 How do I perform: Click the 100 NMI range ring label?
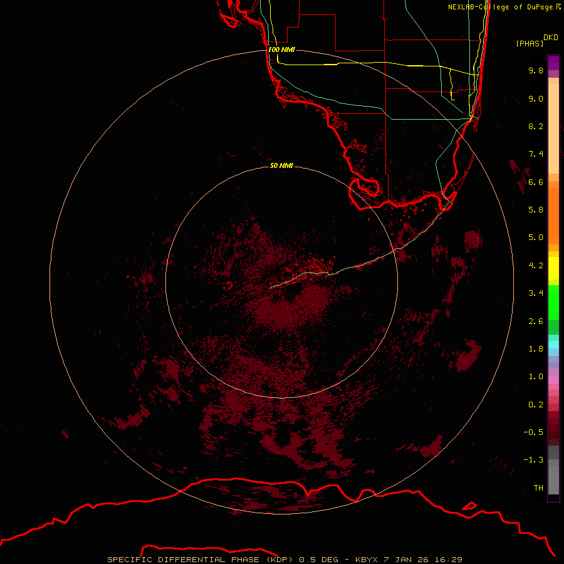[281, 50]
